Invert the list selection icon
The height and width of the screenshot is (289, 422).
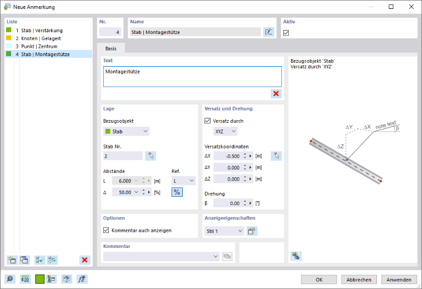point(52,260)
